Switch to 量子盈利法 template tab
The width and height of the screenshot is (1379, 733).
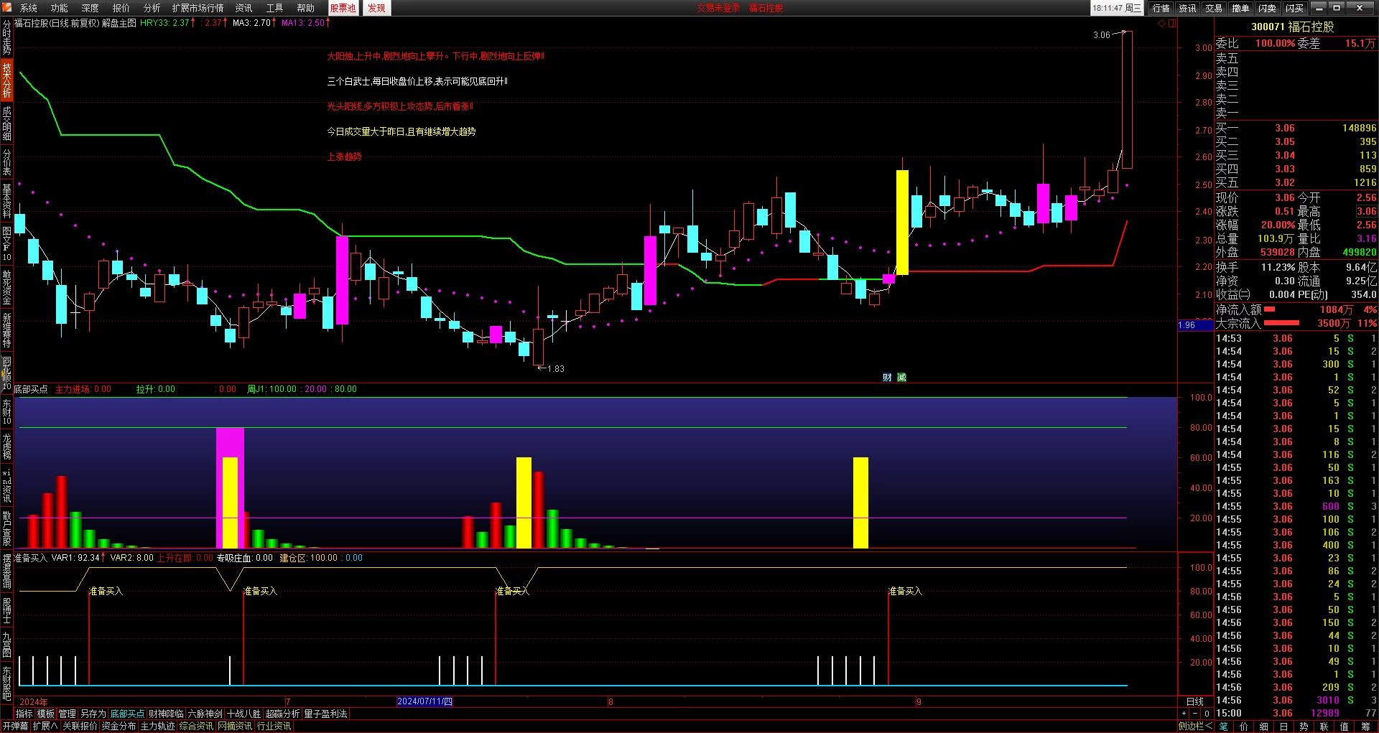(x=325, y=714)
